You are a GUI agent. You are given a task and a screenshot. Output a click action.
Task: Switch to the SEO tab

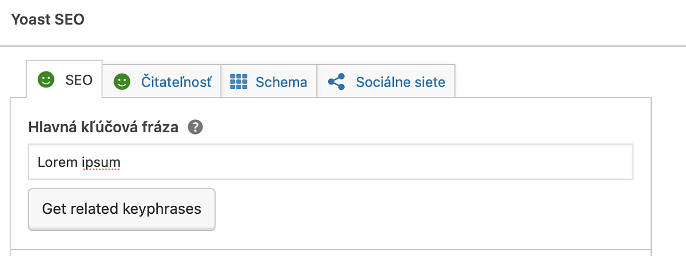tap(79, 80)
